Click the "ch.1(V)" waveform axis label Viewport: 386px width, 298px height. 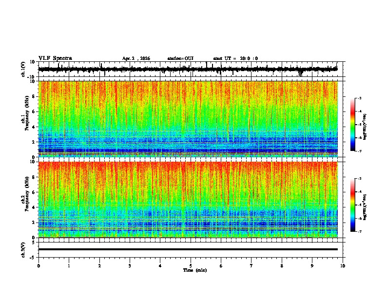23,69
